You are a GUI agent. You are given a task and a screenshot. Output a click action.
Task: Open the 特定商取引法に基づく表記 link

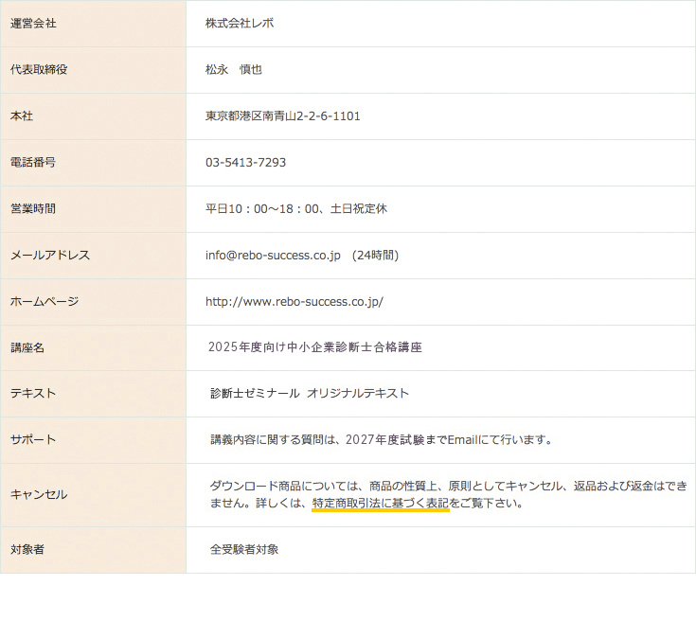381,503
